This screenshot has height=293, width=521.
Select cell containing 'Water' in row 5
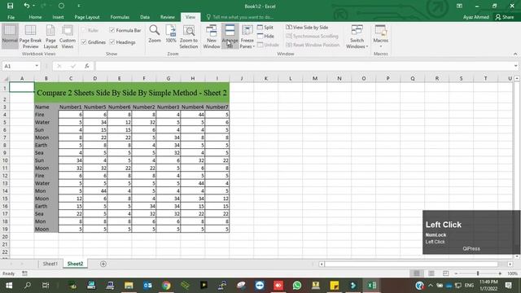(46, 122)
